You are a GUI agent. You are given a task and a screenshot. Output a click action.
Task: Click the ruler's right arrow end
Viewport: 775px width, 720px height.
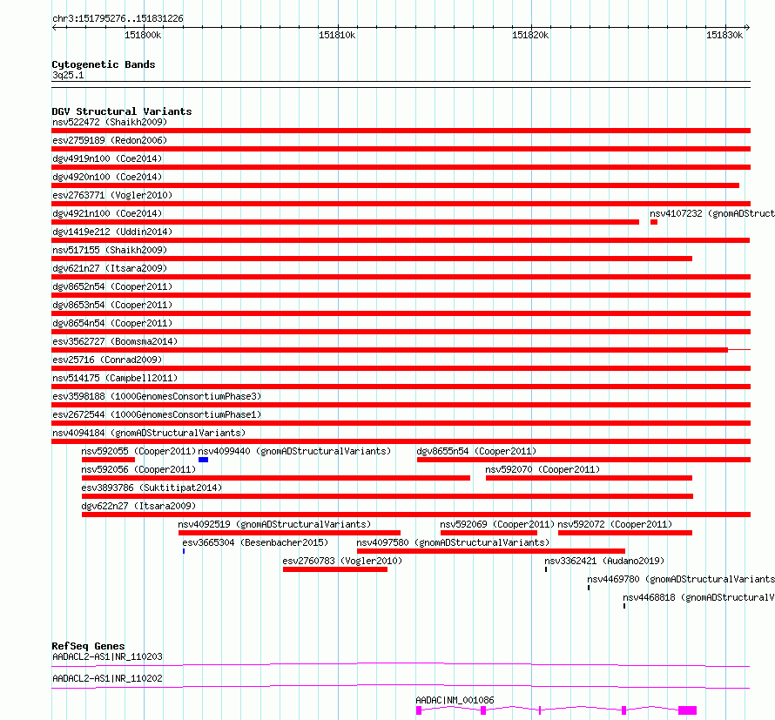click(x=748, y=27)
